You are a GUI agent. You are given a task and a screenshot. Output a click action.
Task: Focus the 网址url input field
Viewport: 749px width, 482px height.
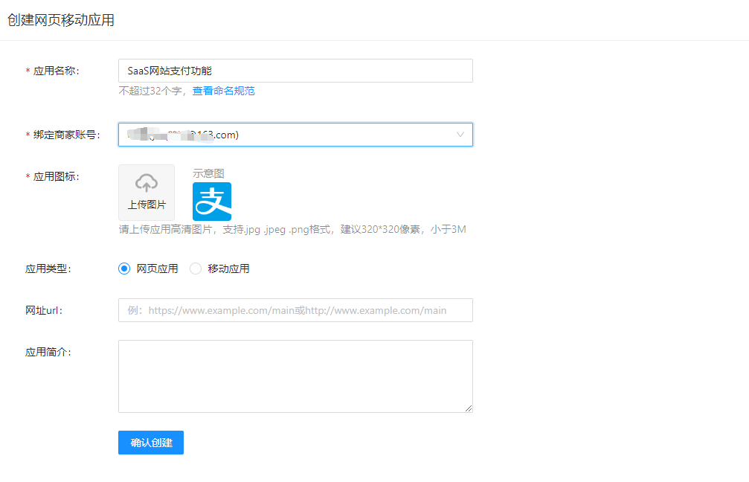click(x=296, y=310)
